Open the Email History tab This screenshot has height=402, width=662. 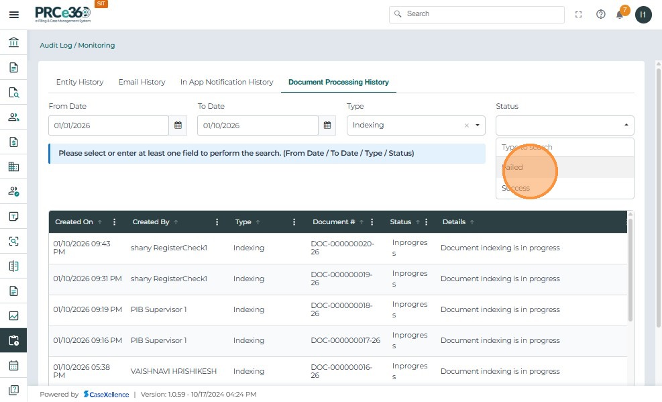tap(142, 82)
